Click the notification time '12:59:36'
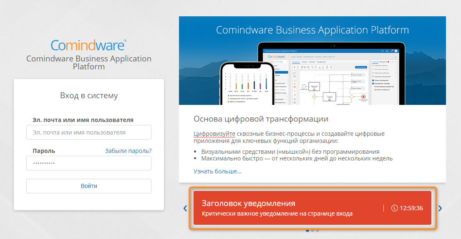 [411, 208]
